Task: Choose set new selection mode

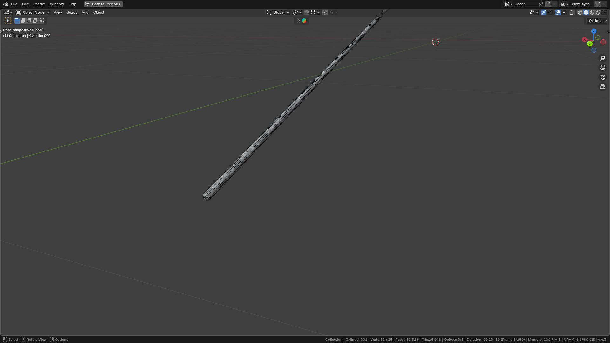Action: [17, 21]
